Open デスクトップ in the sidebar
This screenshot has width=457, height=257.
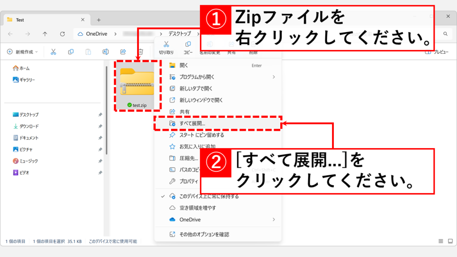point(25,115)
